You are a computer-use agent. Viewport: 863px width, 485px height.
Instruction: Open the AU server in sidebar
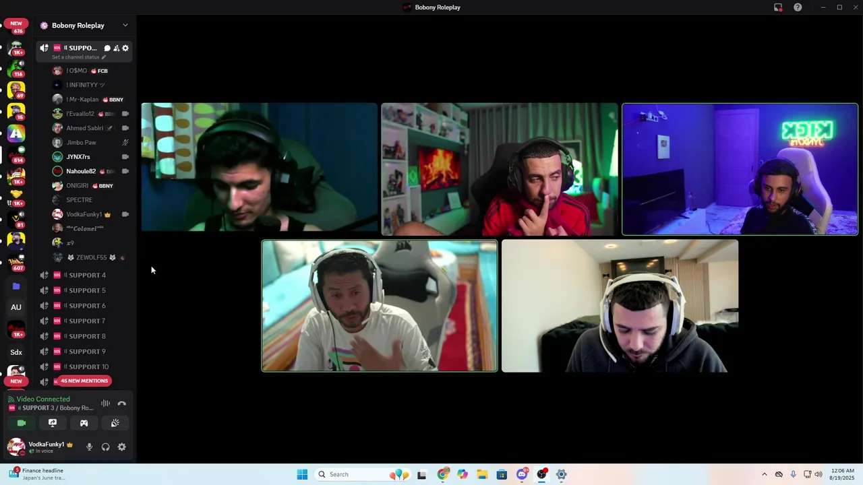click(x=16, y=307)
